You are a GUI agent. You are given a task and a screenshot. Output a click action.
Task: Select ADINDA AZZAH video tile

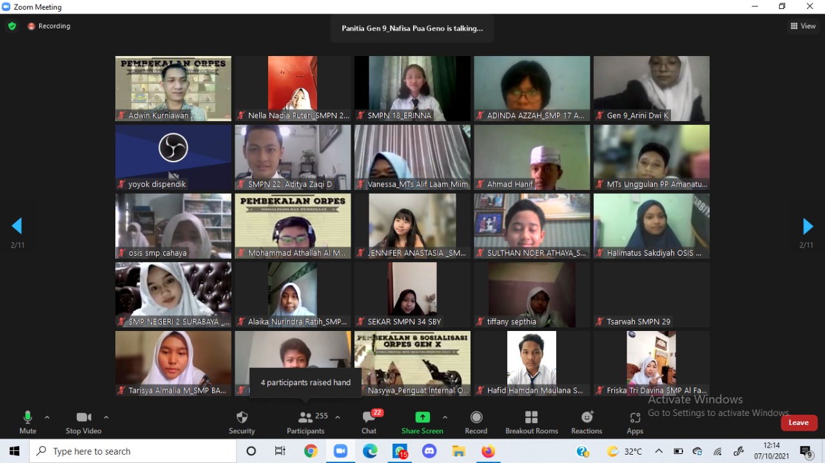pos(532,88)
